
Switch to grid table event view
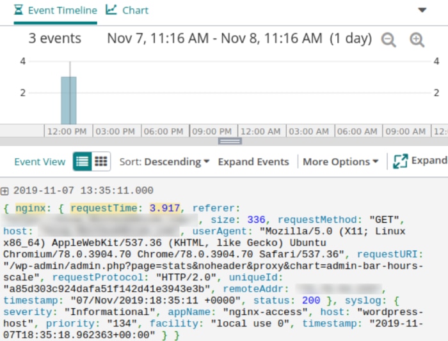pos(101,162)
